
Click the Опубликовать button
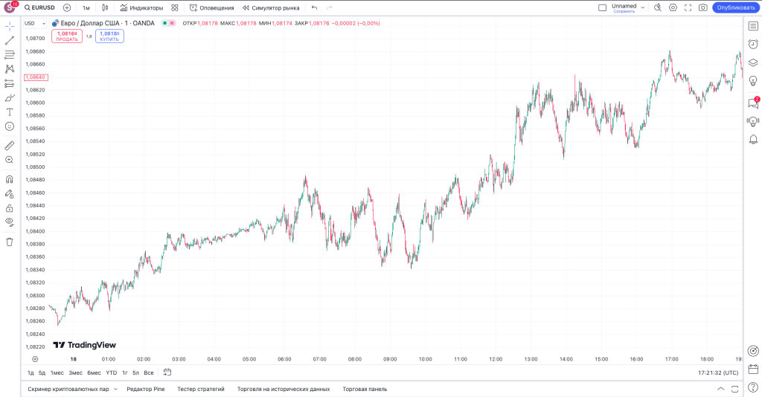click(x=736, y=7)
